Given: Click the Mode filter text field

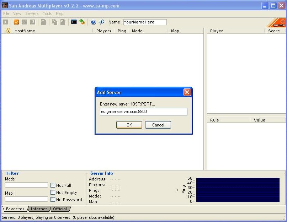Looking at the screenshot, I should click(26, 185).
